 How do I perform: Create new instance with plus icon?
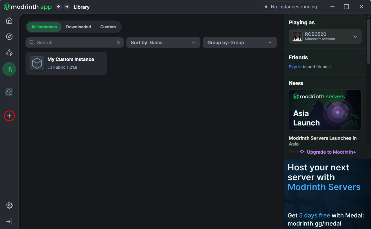click(9, 116)
